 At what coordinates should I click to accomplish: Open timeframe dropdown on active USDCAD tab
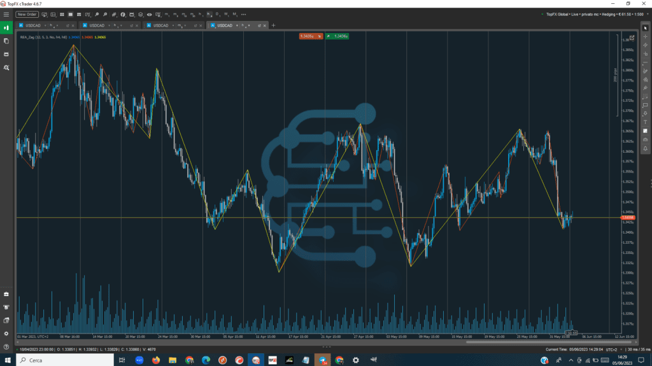point(249,25)
